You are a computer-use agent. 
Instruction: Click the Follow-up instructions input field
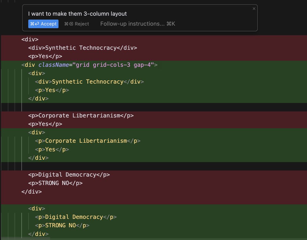(138, 24)
